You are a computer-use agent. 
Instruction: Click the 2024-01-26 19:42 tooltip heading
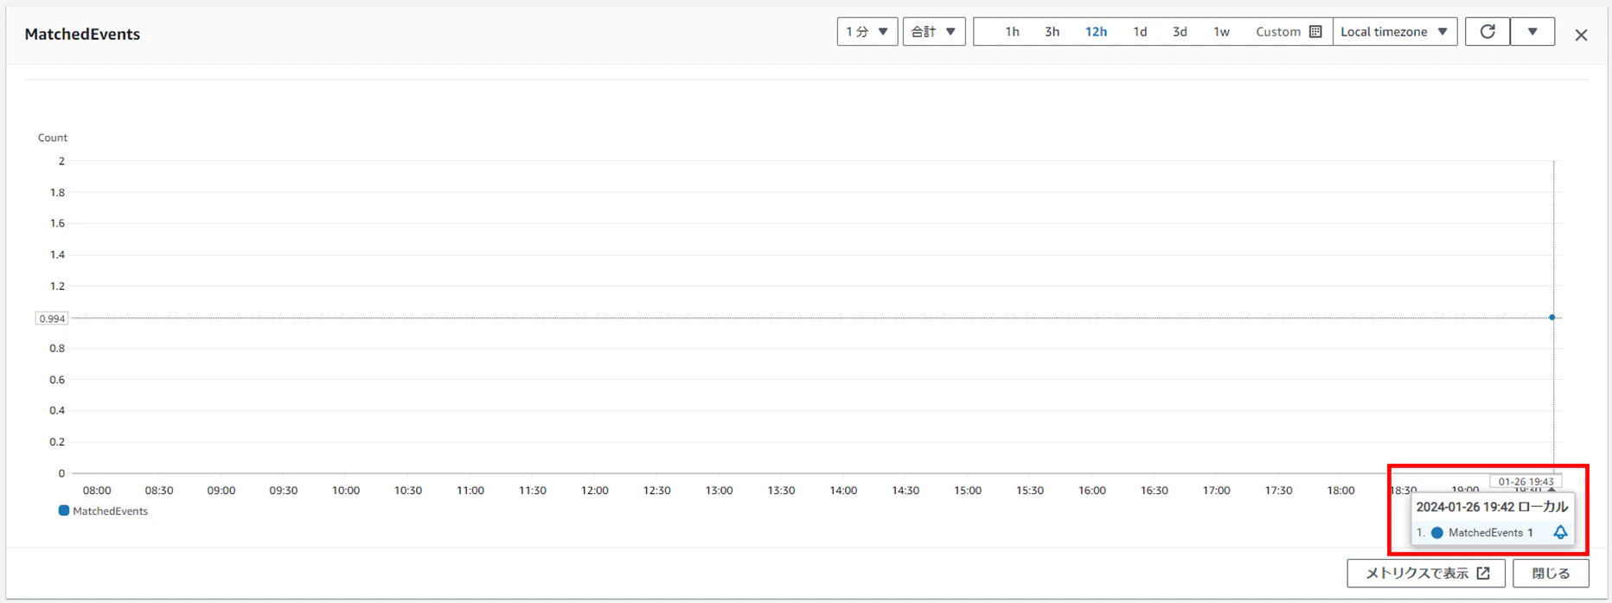click(x=1492, y=507)
